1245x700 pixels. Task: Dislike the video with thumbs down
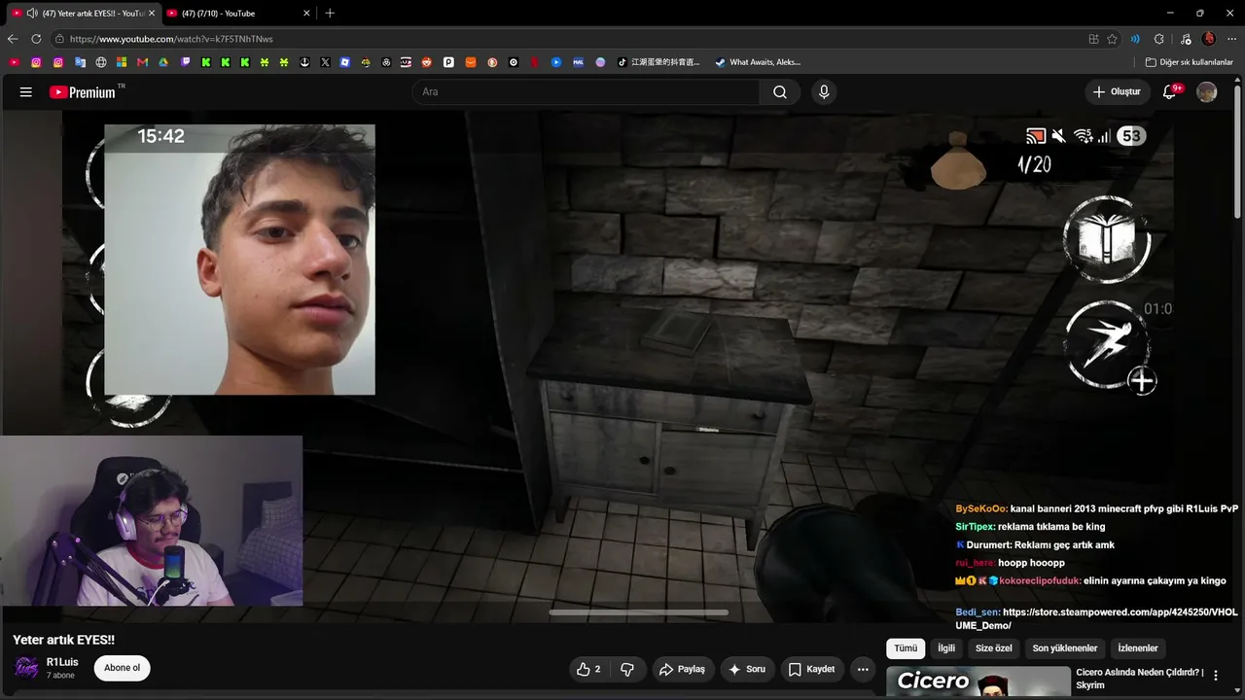(627, 669)
